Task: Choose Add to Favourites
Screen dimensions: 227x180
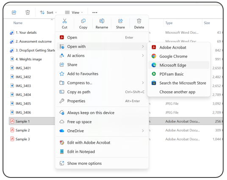Action: (102, 74)
